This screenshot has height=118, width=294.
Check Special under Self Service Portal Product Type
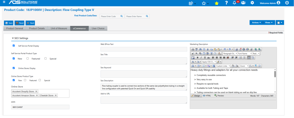coord(46,58)
